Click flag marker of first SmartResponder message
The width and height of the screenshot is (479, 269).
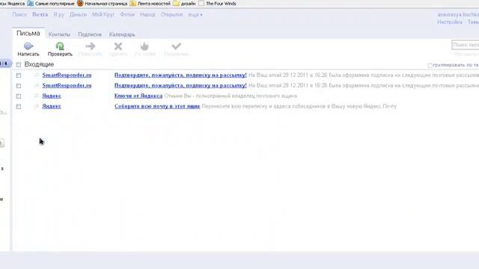(37, 75)
